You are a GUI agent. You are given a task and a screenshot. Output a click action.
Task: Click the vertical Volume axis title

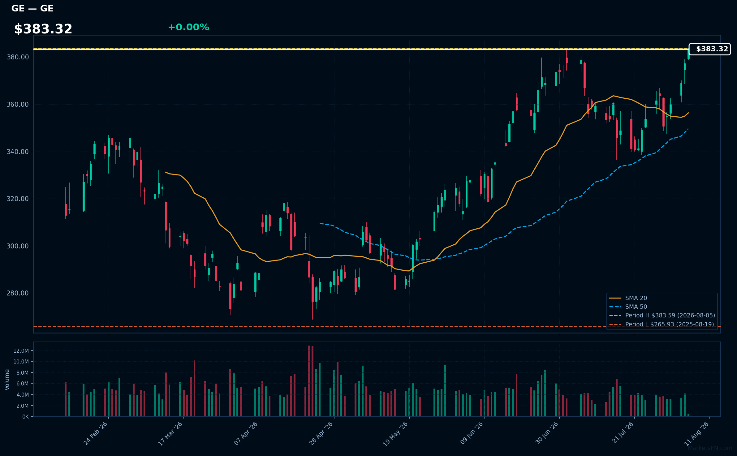[7, 380]
